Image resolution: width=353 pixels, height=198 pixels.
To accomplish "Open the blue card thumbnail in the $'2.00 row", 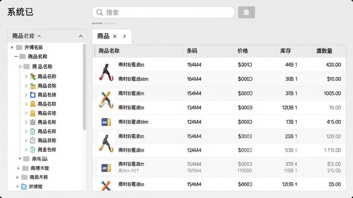I will pyautogui.click(x=106, y=168).
